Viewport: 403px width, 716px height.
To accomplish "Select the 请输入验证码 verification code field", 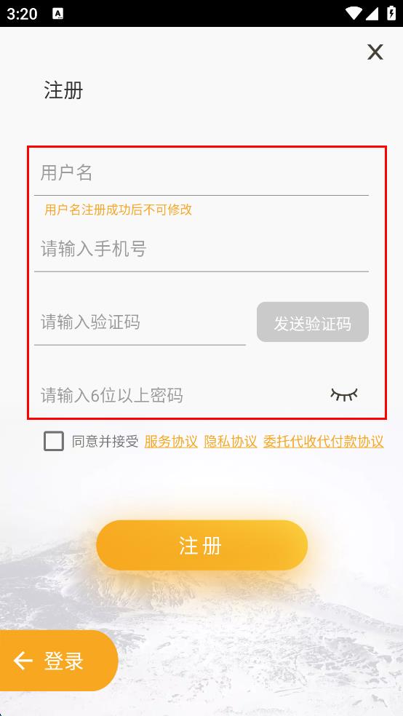I will coord(140,323).
